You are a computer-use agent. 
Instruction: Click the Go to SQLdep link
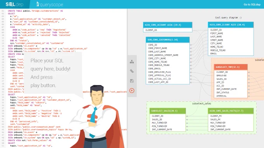pyautogui.click(x=252, y=5)
